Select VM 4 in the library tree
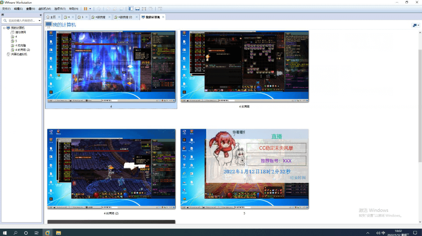 tap(16, 37)
